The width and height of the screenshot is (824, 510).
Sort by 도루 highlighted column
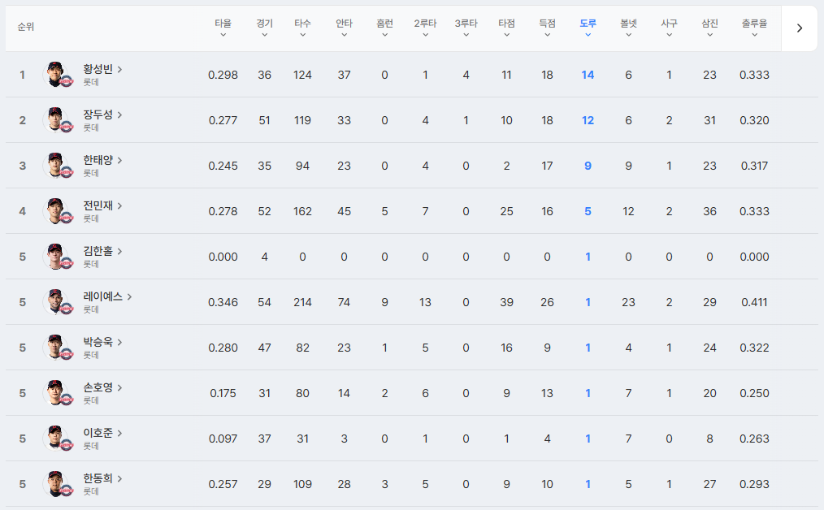pos(588,28)
